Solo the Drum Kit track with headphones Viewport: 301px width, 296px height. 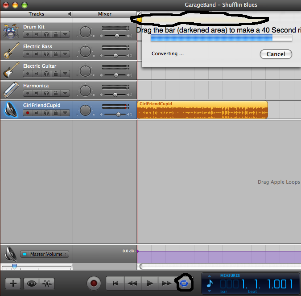tap(46, 35)
